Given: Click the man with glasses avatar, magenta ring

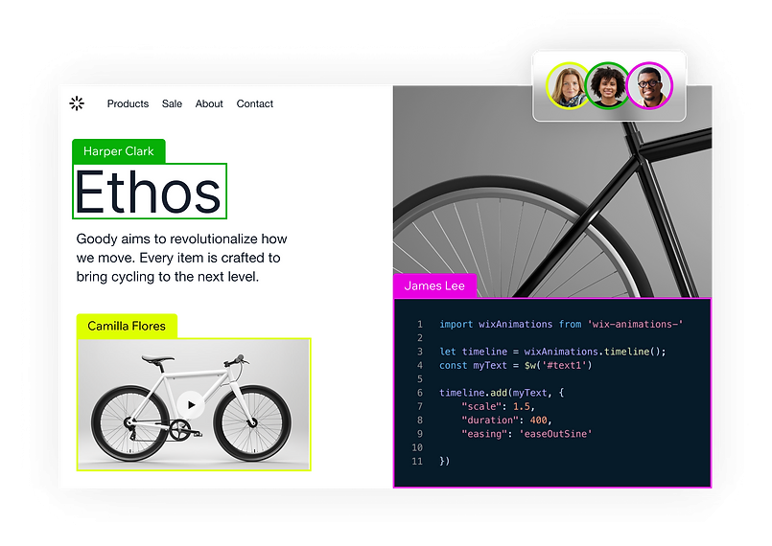Looking at the screenshot, I should point(650,86).
